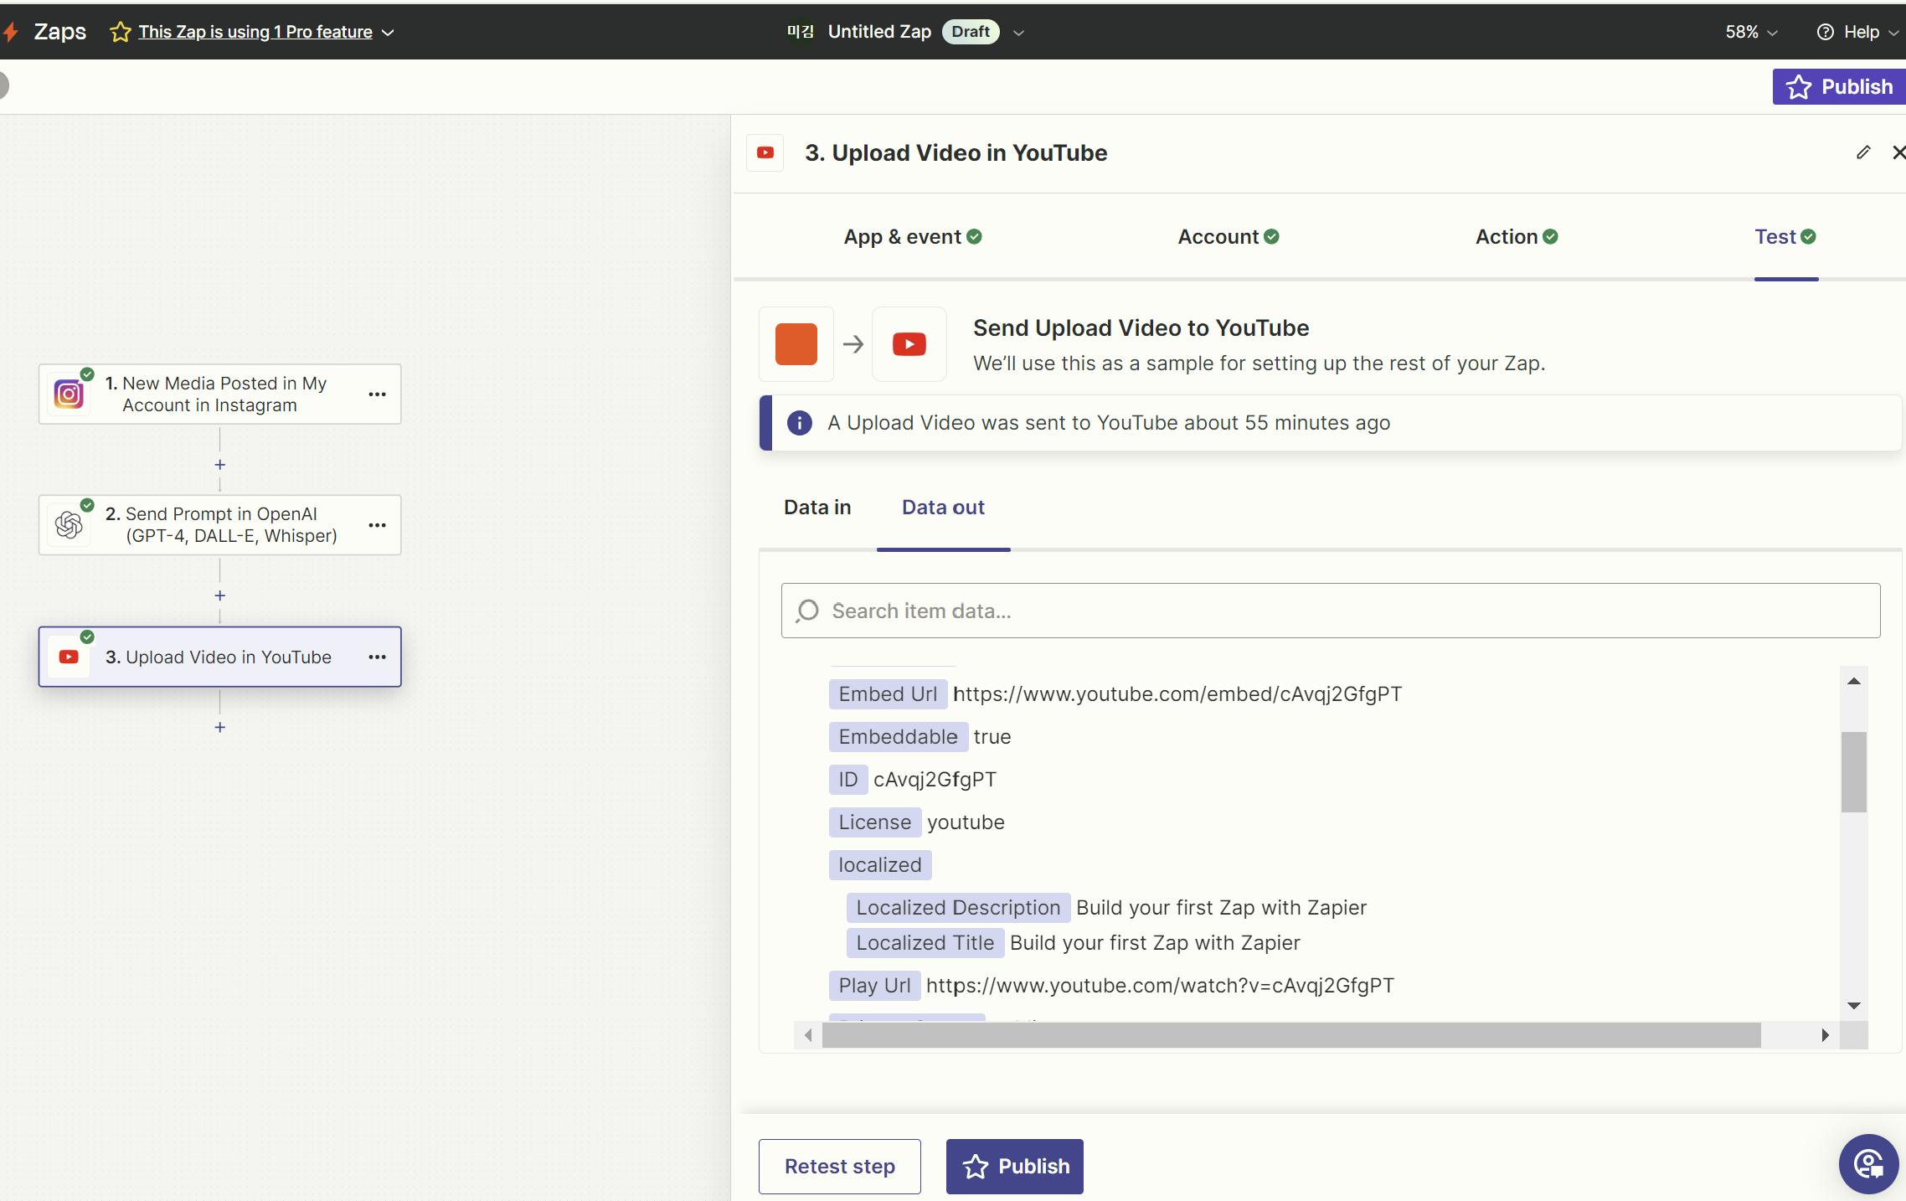This screenshot has height=1201, width=1906.
Task: Open three-dot menu for Instagram step
Action: click(x=377, y=394)
